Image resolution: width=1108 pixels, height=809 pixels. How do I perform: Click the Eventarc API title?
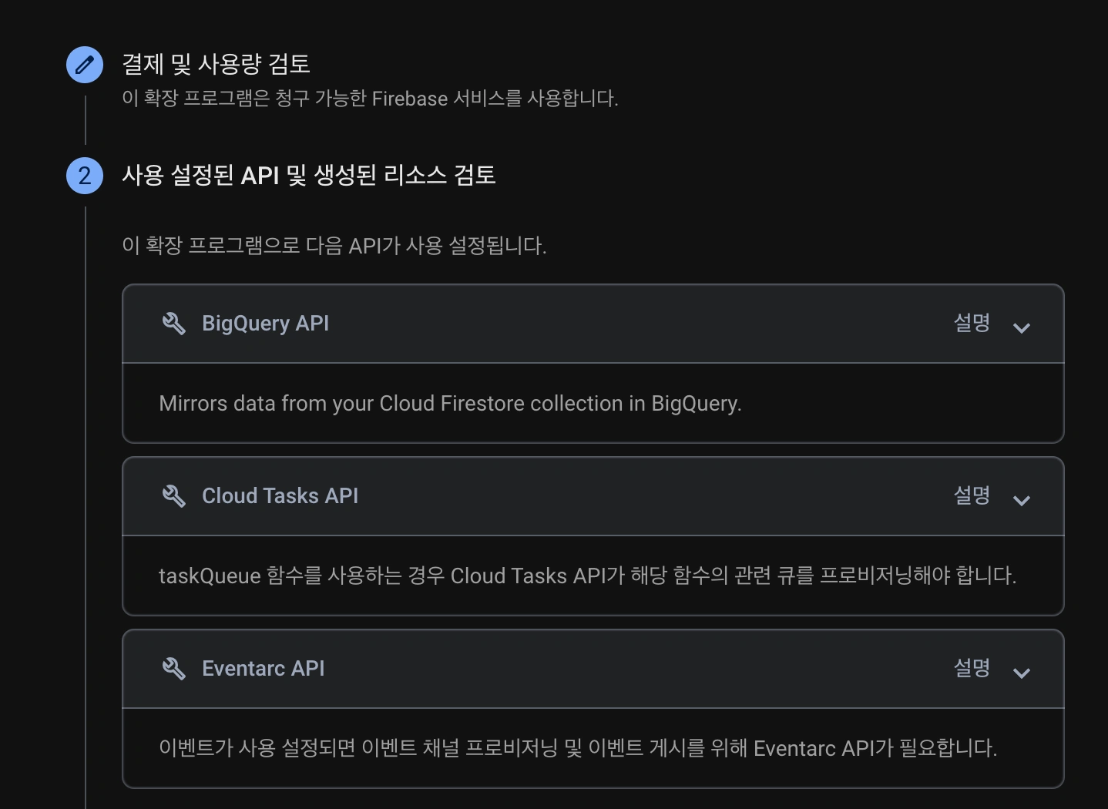[x=263, y=669]
